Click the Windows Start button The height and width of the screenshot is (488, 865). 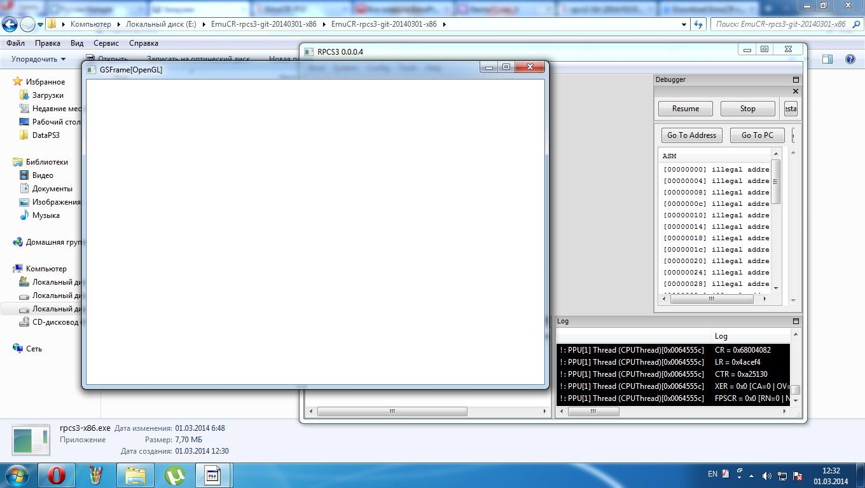click(x=17, y=475)
